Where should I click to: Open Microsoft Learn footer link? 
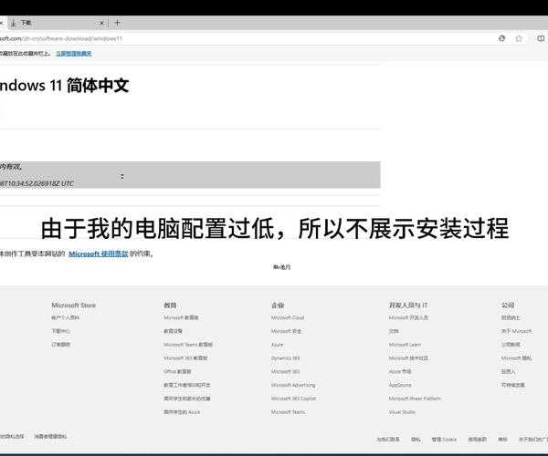pos(405,345)
